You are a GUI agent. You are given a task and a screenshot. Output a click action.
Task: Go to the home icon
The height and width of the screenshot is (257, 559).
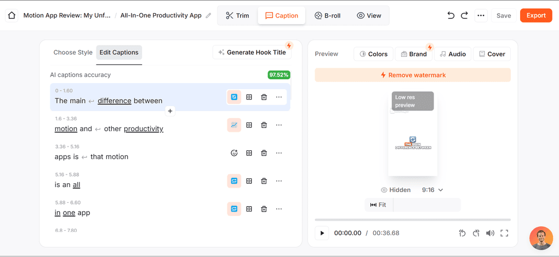(x=12, y=16)
